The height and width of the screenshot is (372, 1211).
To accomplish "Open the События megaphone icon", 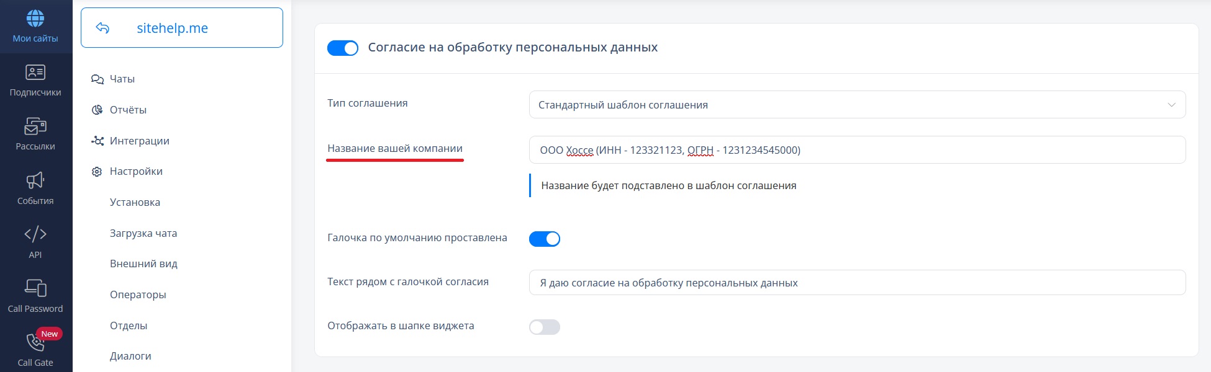I will click(35, 180).
